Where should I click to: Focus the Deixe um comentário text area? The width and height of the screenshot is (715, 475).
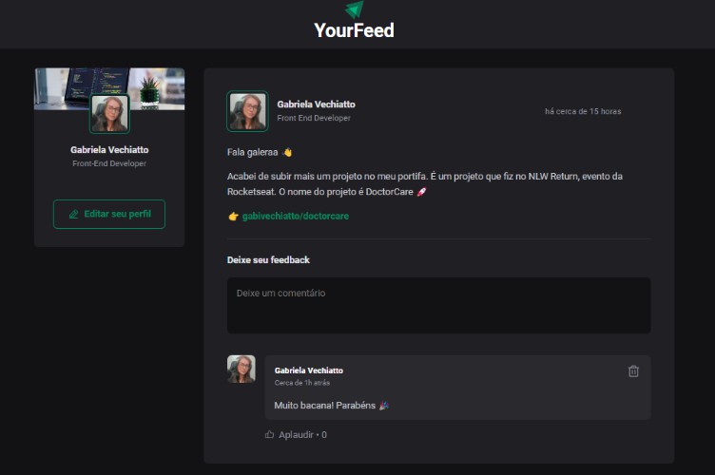[x=438, y=305]
